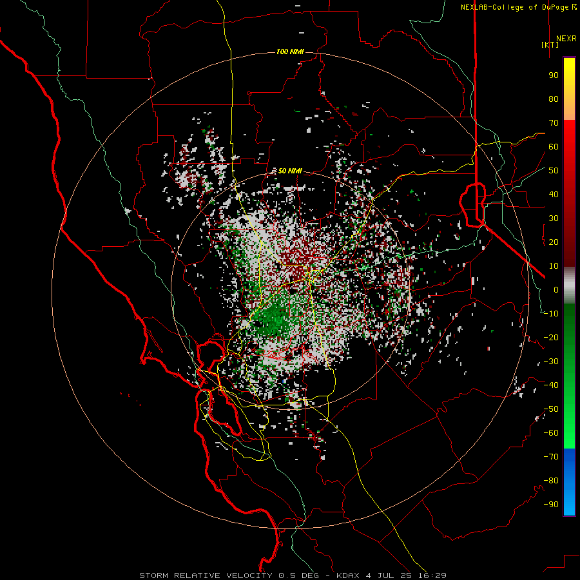
Task: Click the 40 value on the velocity scale
Action: tap(554, 195)
